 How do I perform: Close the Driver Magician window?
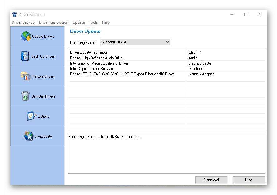260,14
